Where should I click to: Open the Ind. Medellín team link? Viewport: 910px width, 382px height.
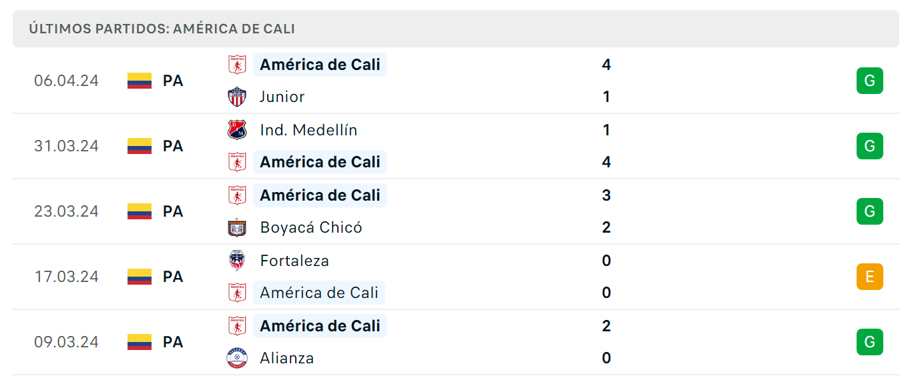[308, 130]
